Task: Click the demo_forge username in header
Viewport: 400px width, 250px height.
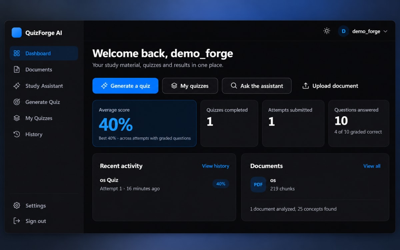Action: coord(366,31)
